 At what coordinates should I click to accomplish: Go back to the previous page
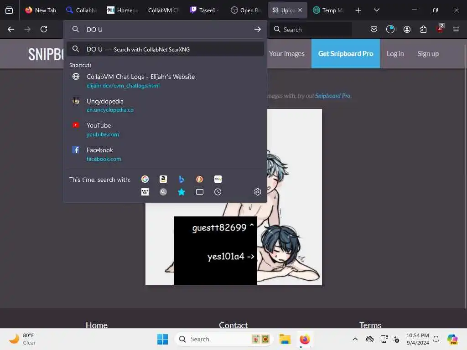click(x=11, y=29)
